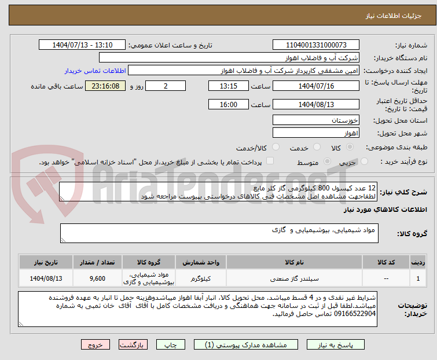Screen dimensions: 437x360
Task: Open اطلاعات تماس خریدار link
Action: click(x=96, y=71)
